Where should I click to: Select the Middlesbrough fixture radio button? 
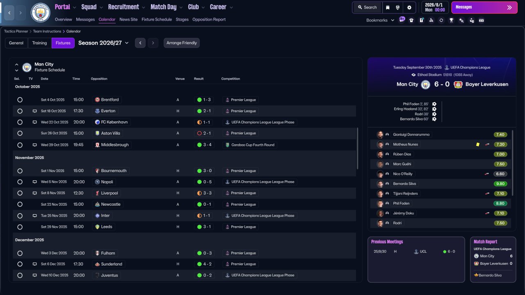pyautogui.click(x=20, y=145)
